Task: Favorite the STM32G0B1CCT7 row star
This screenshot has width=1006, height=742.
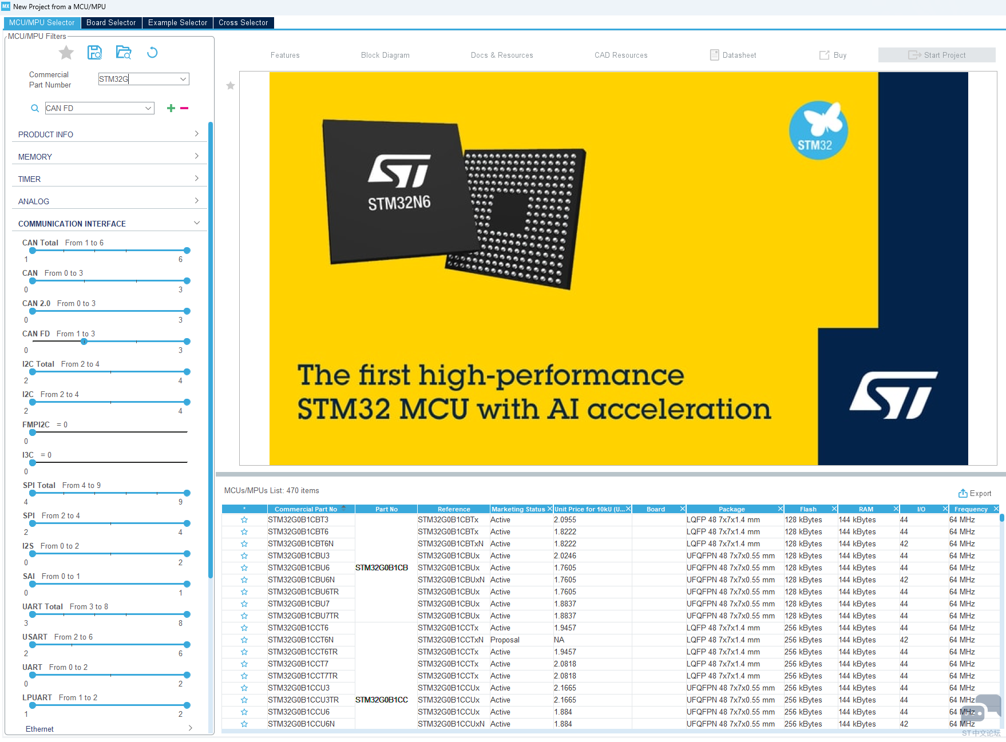Action: tap(244, 664)
